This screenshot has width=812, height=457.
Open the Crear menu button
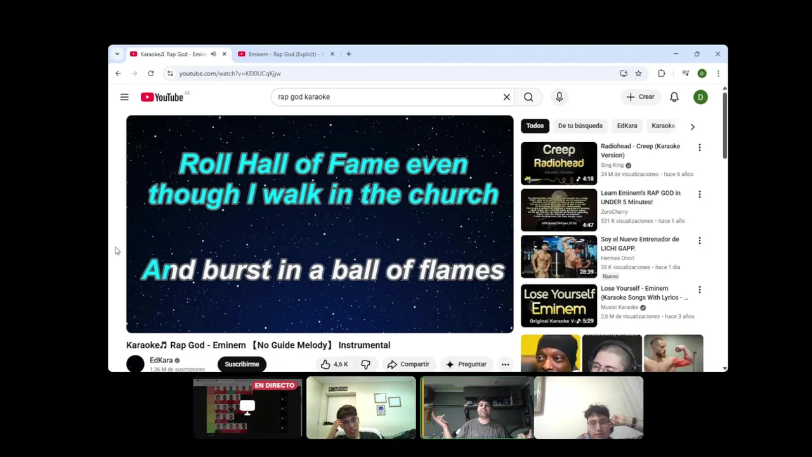click(640, 97)
